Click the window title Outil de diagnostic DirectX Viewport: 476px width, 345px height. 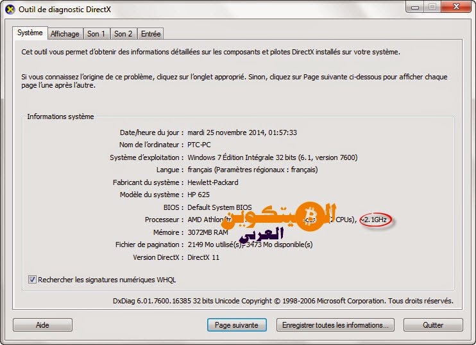pyautogui.click(x=65, y=10)
